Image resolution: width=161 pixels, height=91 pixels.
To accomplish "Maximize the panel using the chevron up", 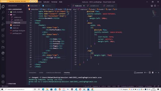I will tap(156, 73).
